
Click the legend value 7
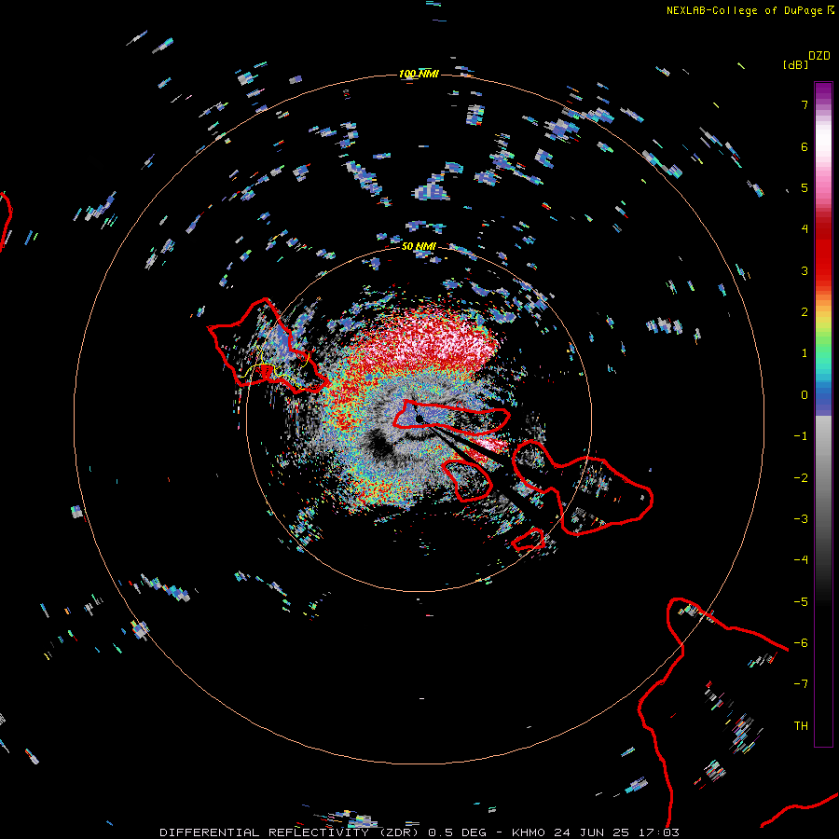point(805,104)
